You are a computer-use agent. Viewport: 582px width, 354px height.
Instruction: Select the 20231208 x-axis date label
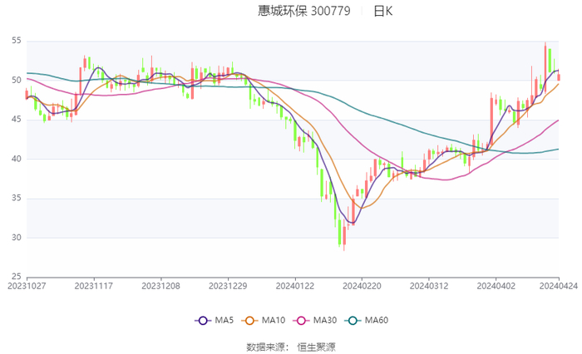click(160, 285)
